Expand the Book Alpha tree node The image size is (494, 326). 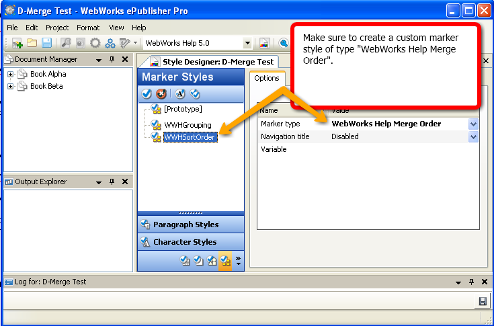point(11,75)
